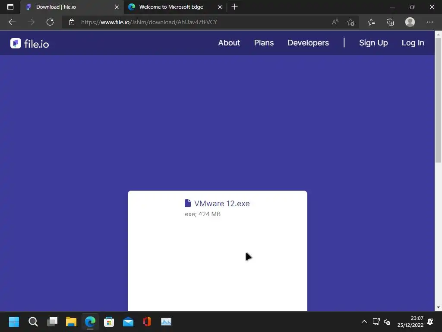The image size is (442, 332).
Task: Open the Plans page
Action: 264,43
